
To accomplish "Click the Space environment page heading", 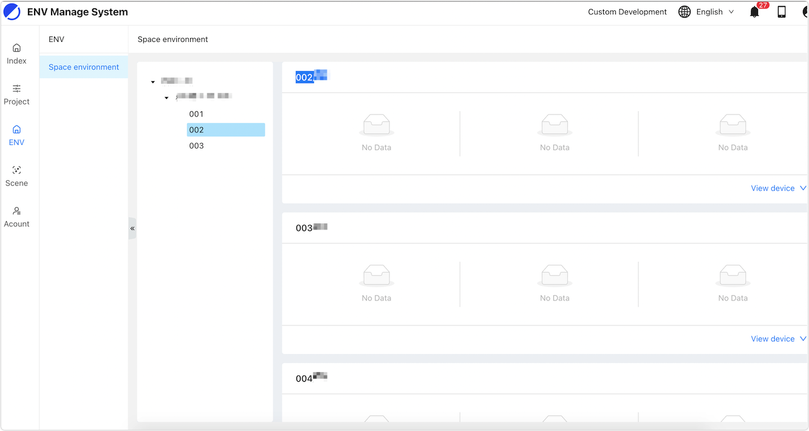I will (x=172, y=39).
